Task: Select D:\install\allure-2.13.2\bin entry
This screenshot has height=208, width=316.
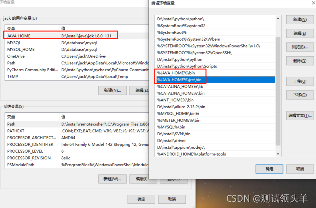Action: tap(216, 107)
